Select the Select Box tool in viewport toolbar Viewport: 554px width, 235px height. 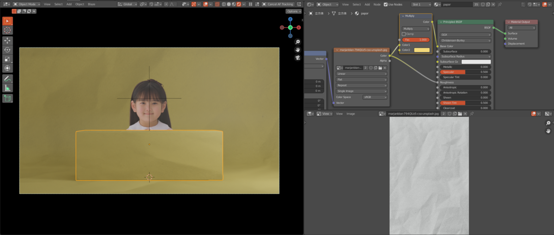7,21
